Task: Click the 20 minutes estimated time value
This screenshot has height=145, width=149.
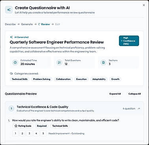Action: point(28,64)
